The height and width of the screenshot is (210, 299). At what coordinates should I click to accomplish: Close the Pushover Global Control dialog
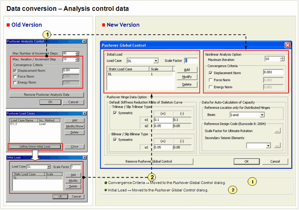287,45
